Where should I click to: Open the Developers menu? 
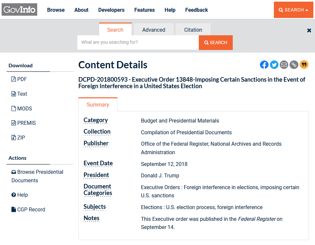coord(111,10)
